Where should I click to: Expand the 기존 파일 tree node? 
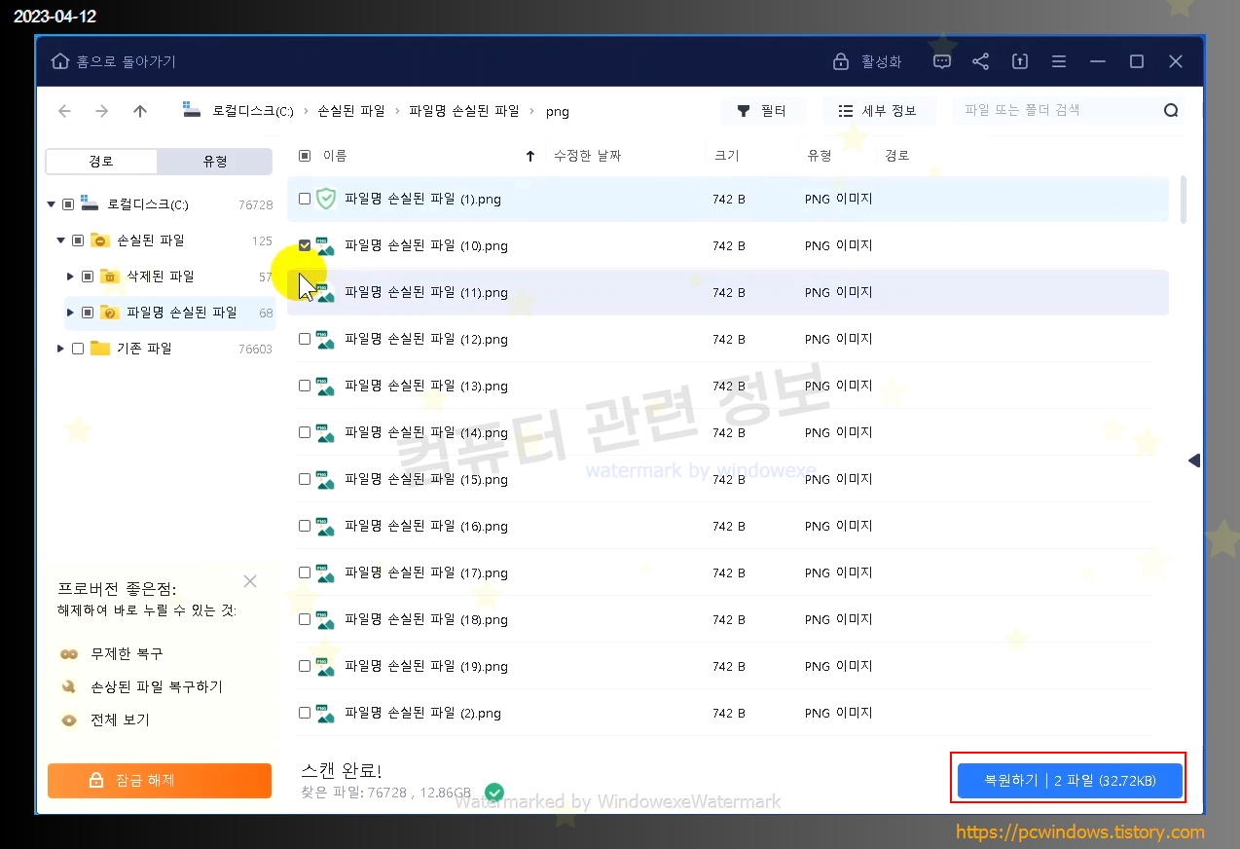60,349
